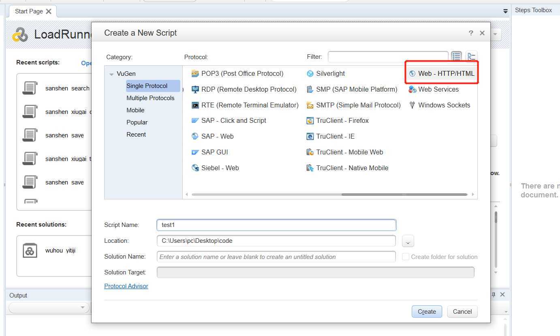Open recent script sanshen xiugai first entry
The width and height of the screenshot is (560, 336).
pos(67,111)
